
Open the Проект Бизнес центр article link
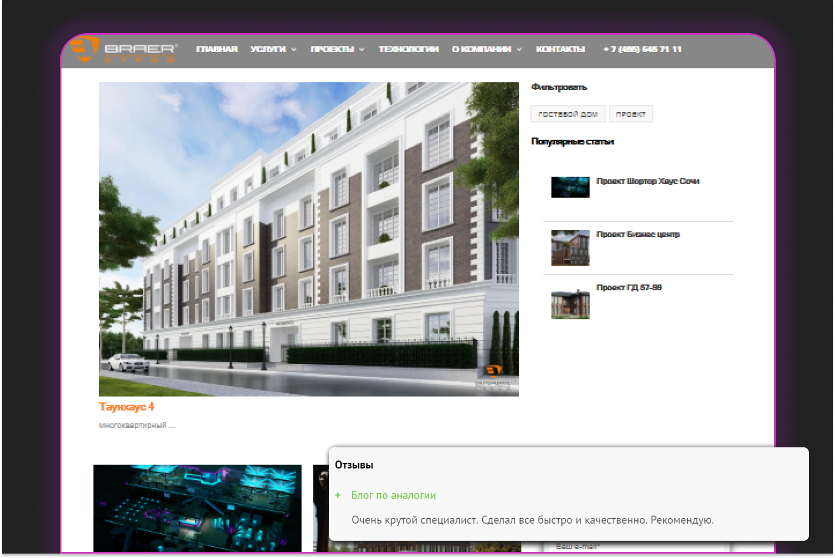tap(638, 234)
